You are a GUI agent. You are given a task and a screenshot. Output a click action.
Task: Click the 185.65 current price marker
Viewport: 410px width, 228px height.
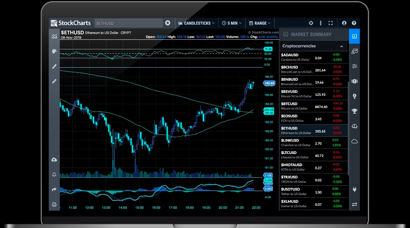[269, 83]
